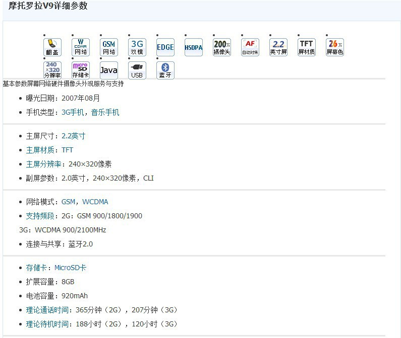This screenshot has height=338, width=401.
Task: Follow the TFT screen material link
Action: pyautogui.click(x=67, y=150)
